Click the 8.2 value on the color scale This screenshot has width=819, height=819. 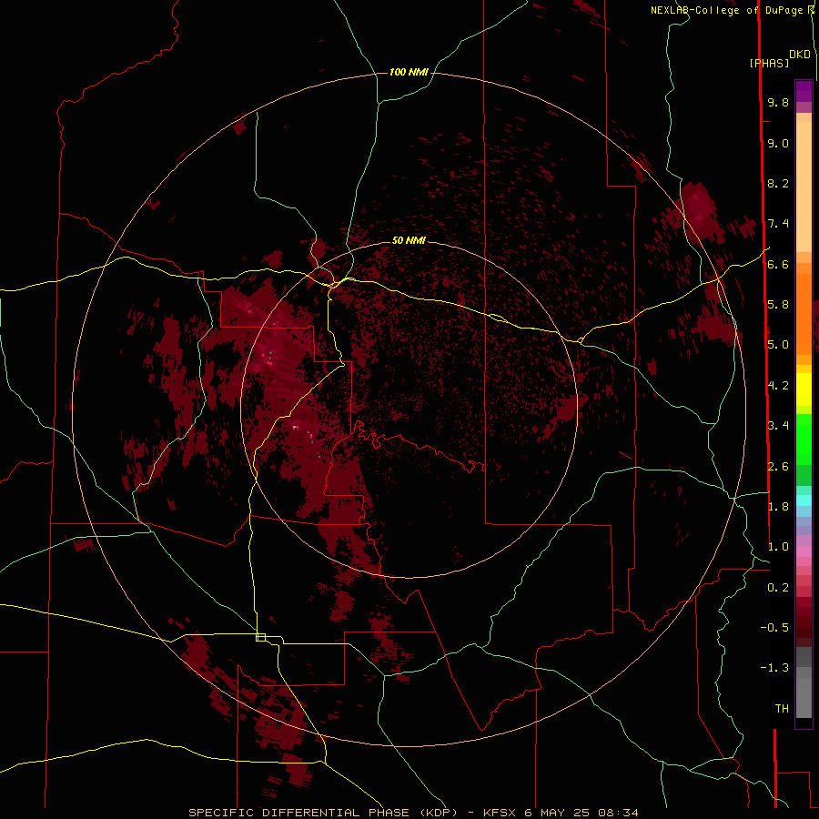tap(778, 183)
